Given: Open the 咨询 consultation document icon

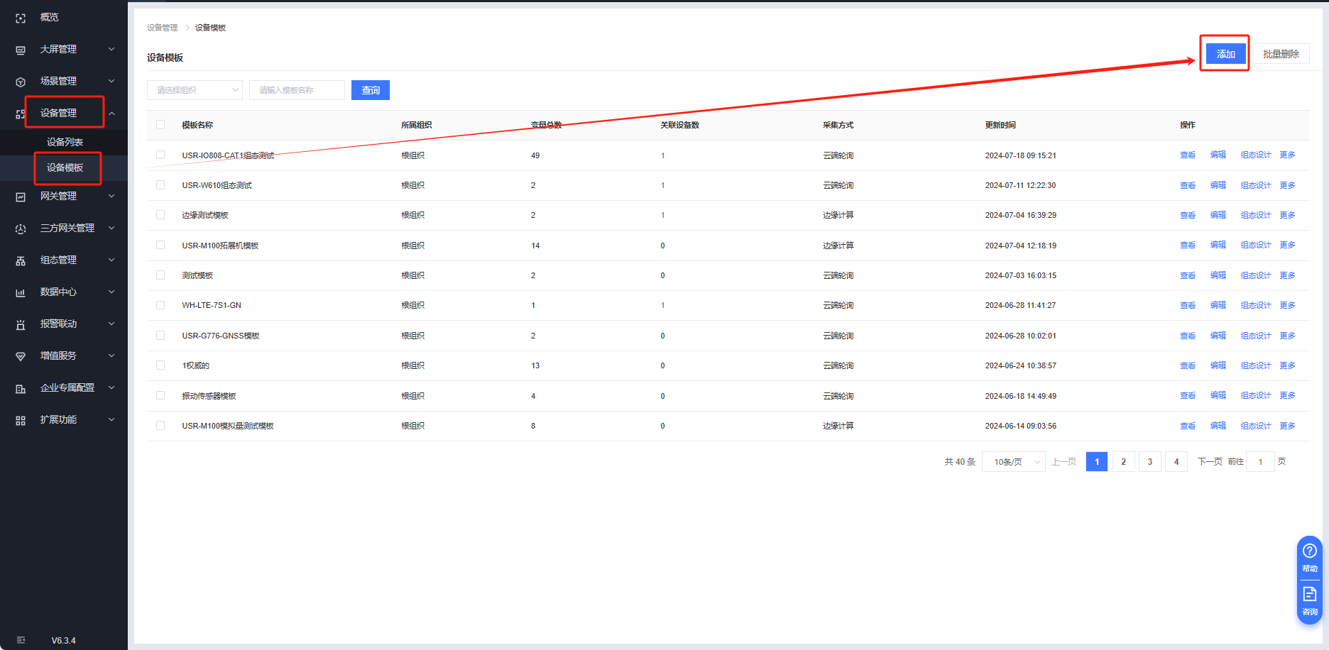Looking at the screenshot, I should pos(1310,594).
